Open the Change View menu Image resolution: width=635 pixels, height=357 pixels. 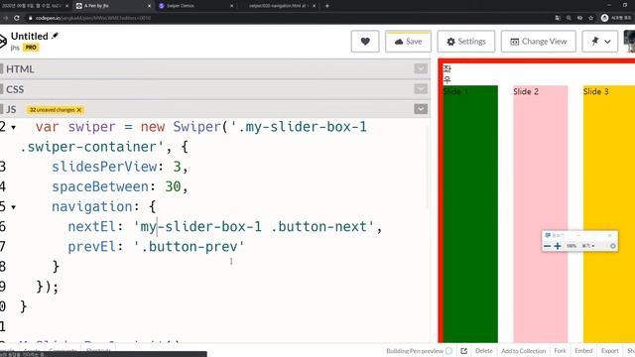coord(538,42)
